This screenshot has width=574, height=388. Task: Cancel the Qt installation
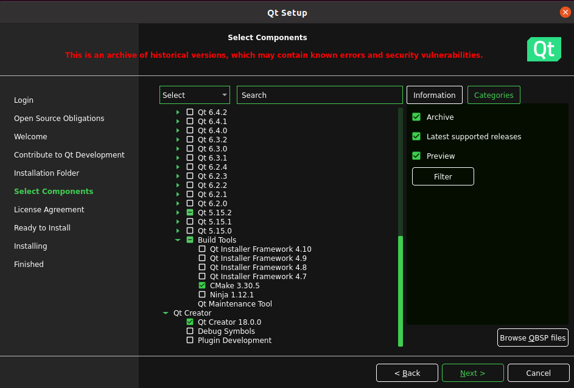click(x=539, y=373)
